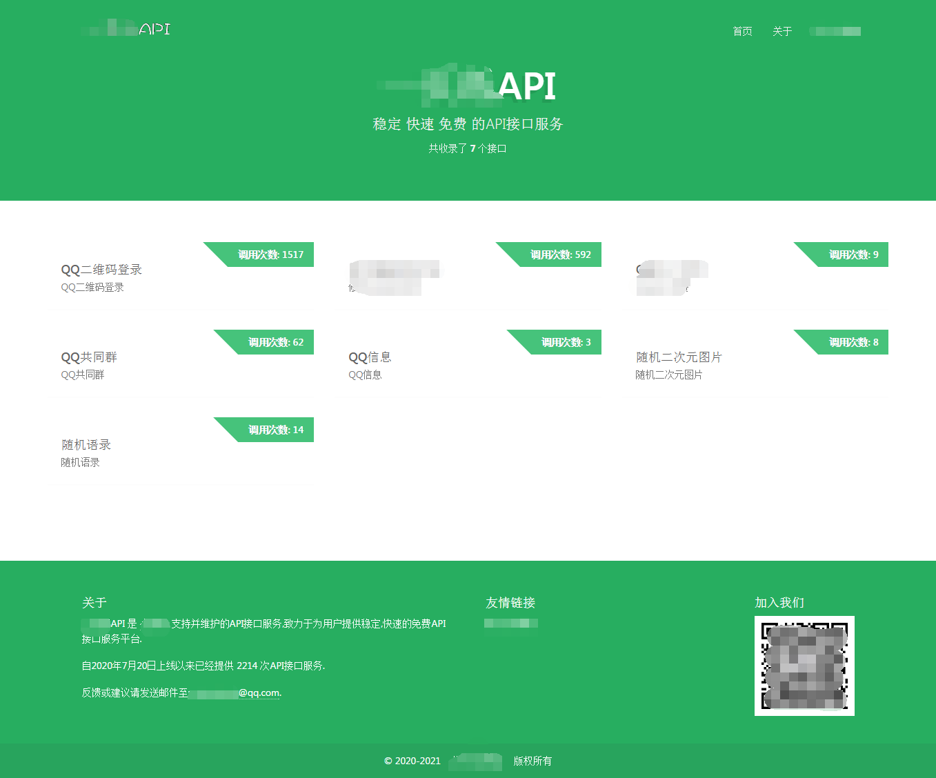Click the 调用次数: 1517 badge

coord(270,255)
